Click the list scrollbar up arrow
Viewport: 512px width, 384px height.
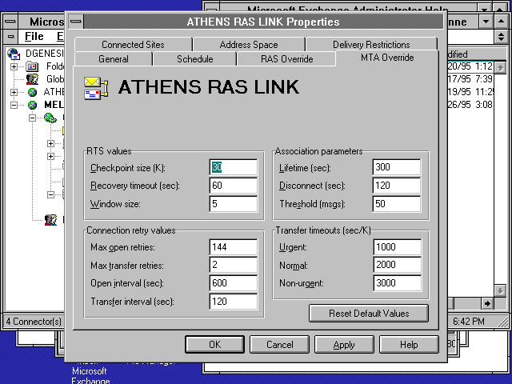click(500, 67)
